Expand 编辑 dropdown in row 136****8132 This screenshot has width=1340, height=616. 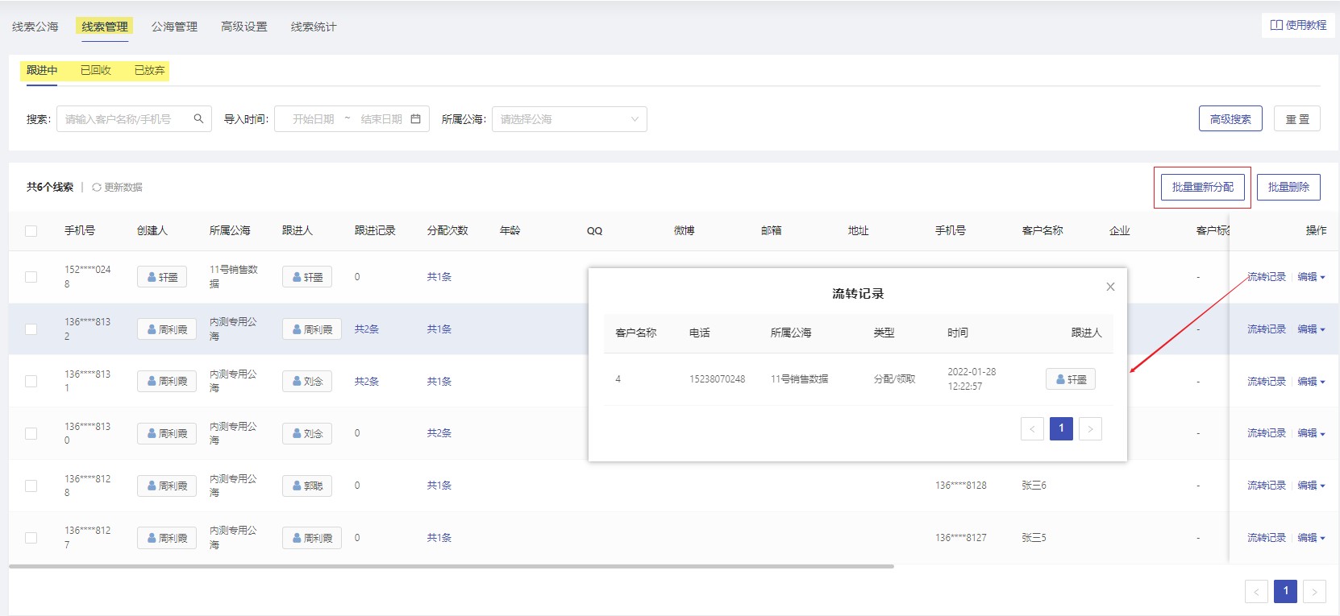(1311, 329)
